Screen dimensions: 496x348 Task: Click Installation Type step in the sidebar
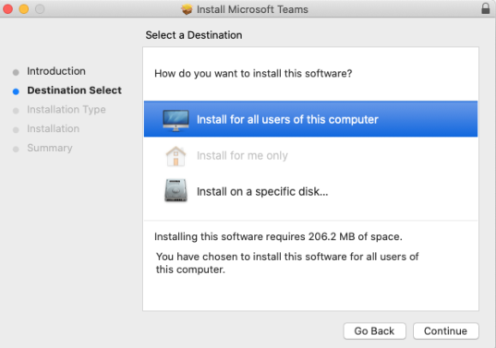point(67,110)
